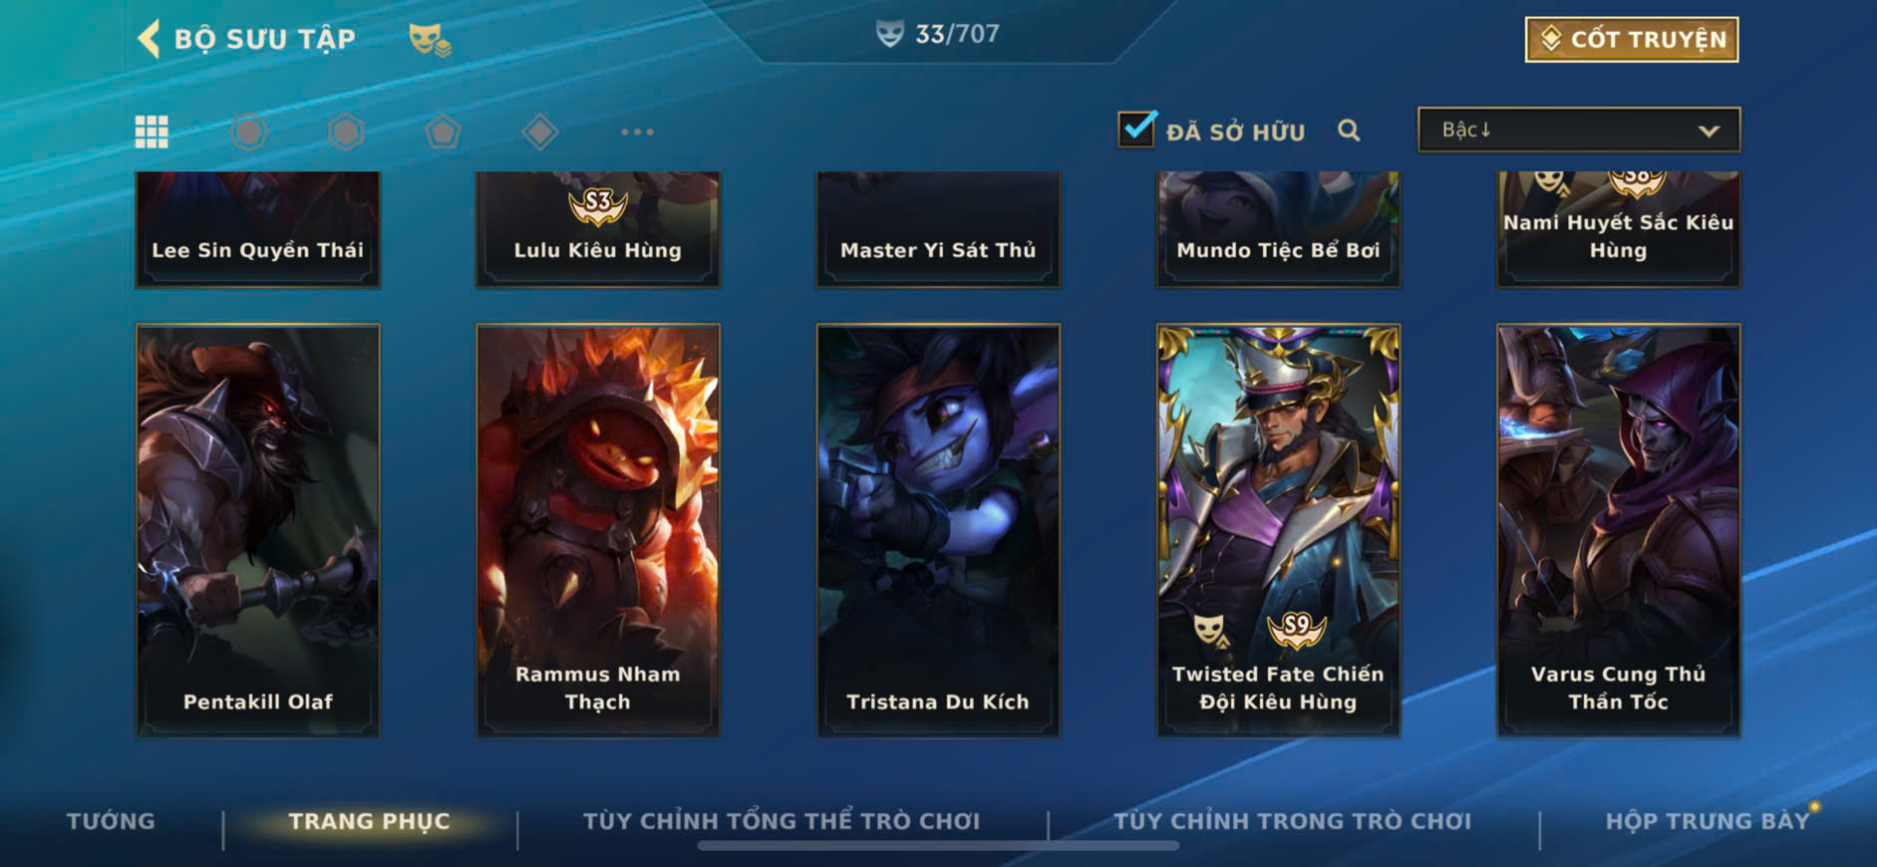
Task: Open the golden mask skin shards icon
Action: [430, 40]
